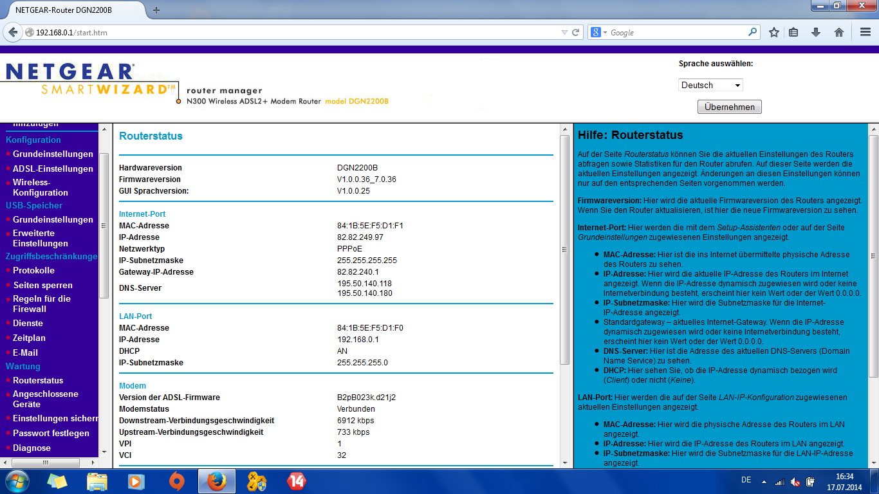Open Angeschlossene Geräte link
Screen dimensions: 879x494
pyautogui.click(x=45, y=399)
